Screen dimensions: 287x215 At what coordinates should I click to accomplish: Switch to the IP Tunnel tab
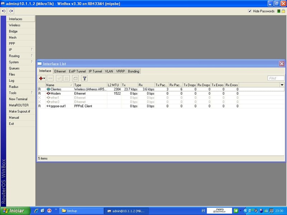[95, 71]
